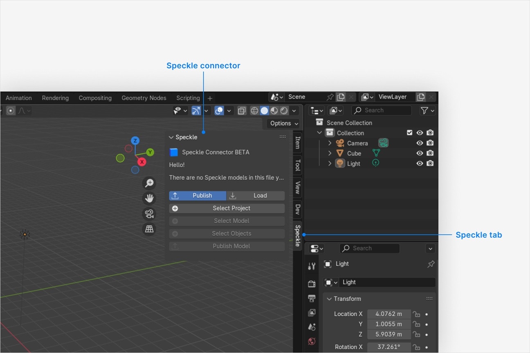Switch perspective/orthographic grid icon

coord(149,229)
